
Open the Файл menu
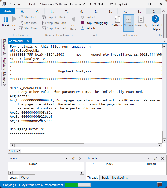coord(8,11)
